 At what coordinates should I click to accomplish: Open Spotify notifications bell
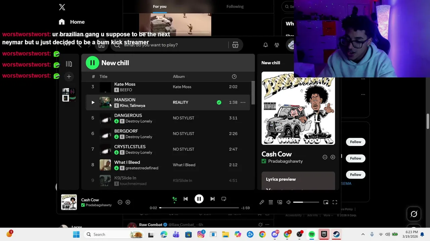[x=265, y=45]
